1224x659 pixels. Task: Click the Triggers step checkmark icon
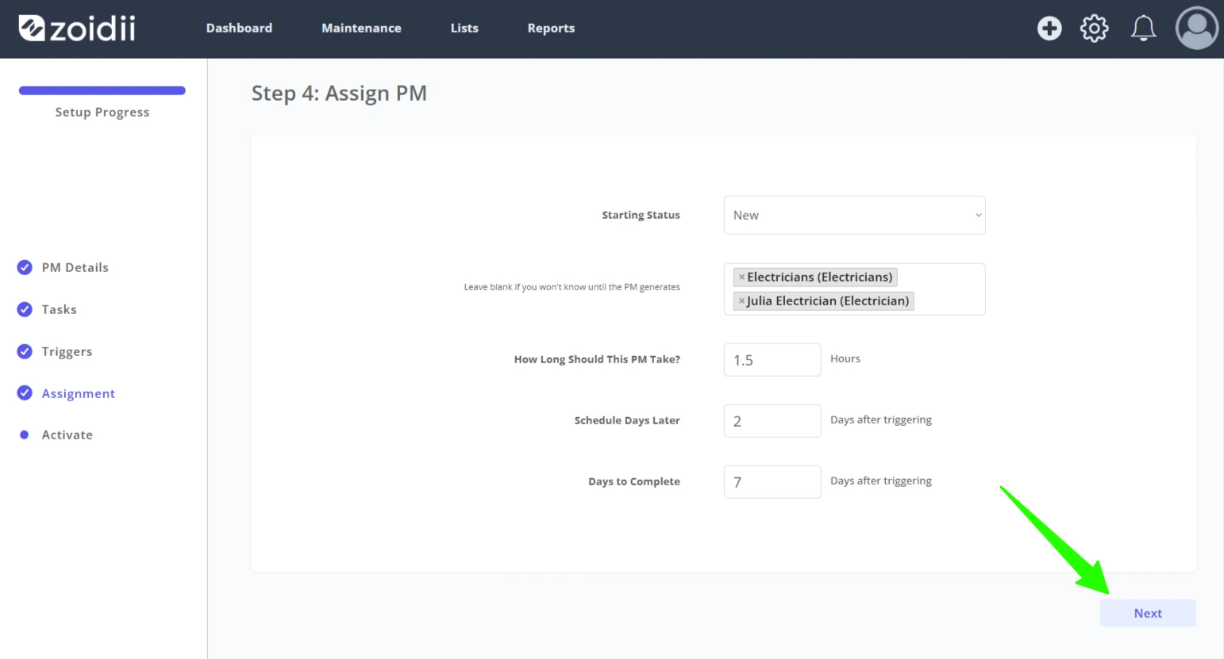pos(25,351)
